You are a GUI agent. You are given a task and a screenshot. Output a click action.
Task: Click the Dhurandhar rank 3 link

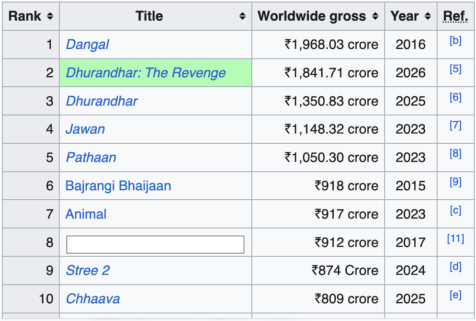[x=102, y=101]
